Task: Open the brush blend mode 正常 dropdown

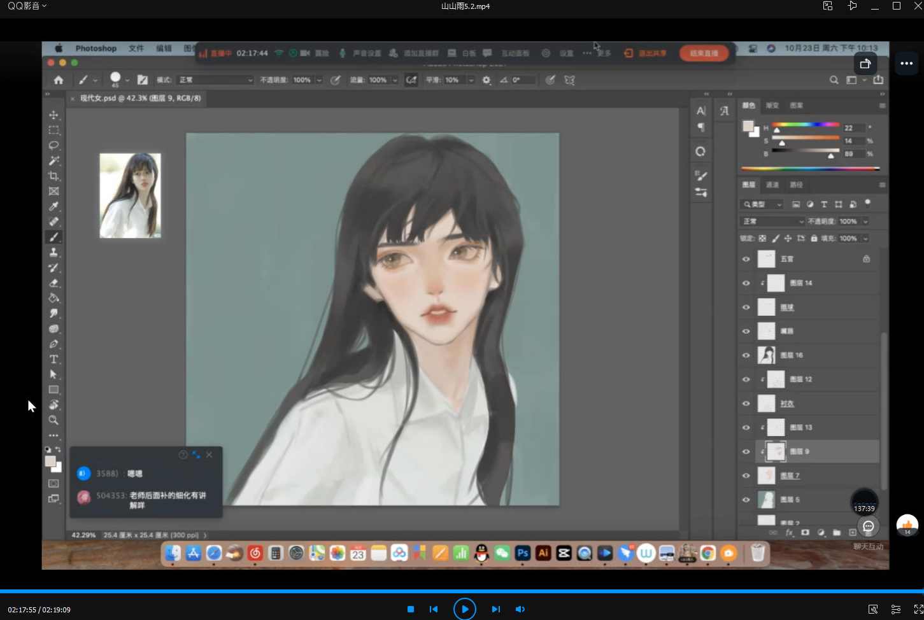Action: click(x=215, y=80)
